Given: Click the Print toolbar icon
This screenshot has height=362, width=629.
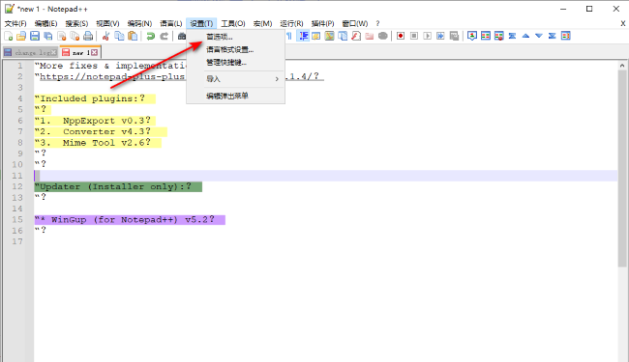Looking at the screenshot, I should (88, 36).
